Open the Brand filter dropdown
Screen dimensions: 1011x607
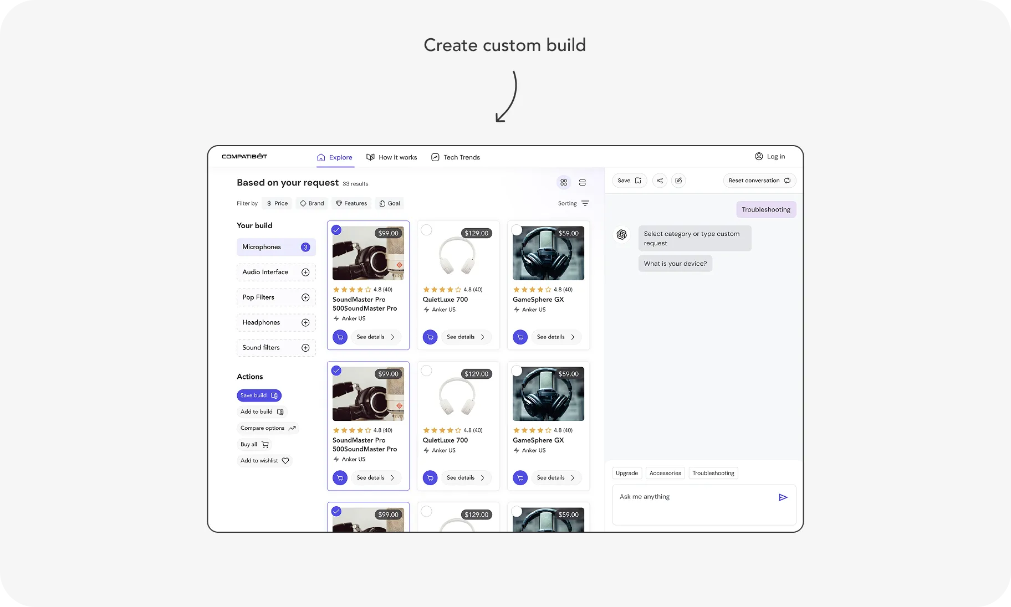tap(312, 203)
